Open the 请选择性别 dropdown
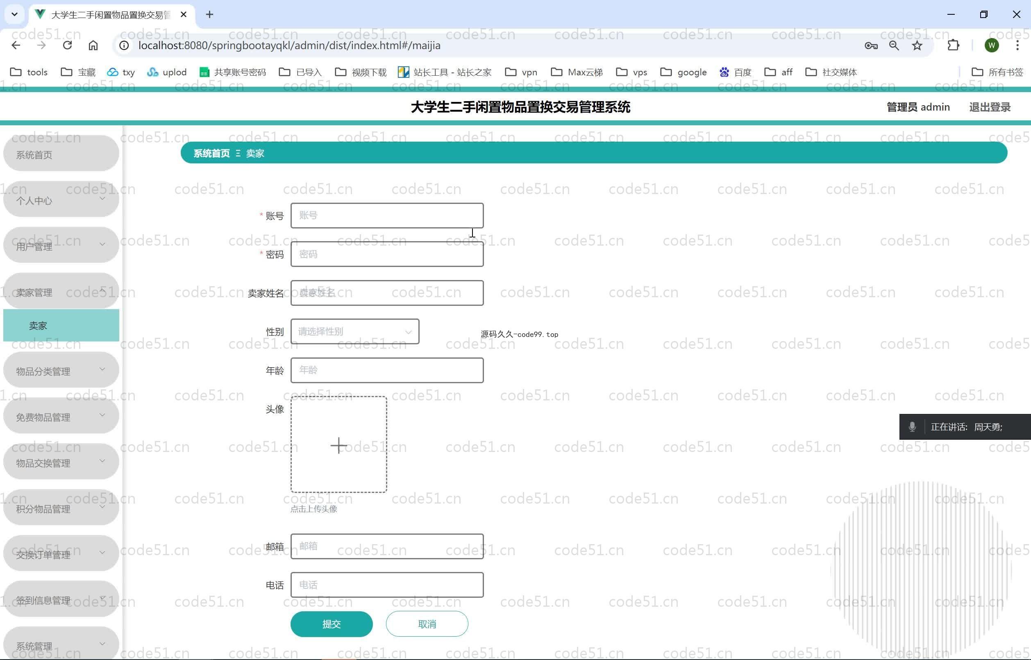This screenshot has width=1031, height=660. click(355, 332)
